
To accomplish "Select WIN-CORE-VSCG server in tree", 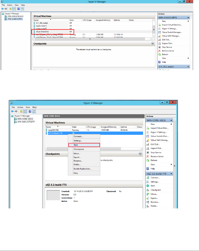I will pyautogui.click(x=25, y=119).
